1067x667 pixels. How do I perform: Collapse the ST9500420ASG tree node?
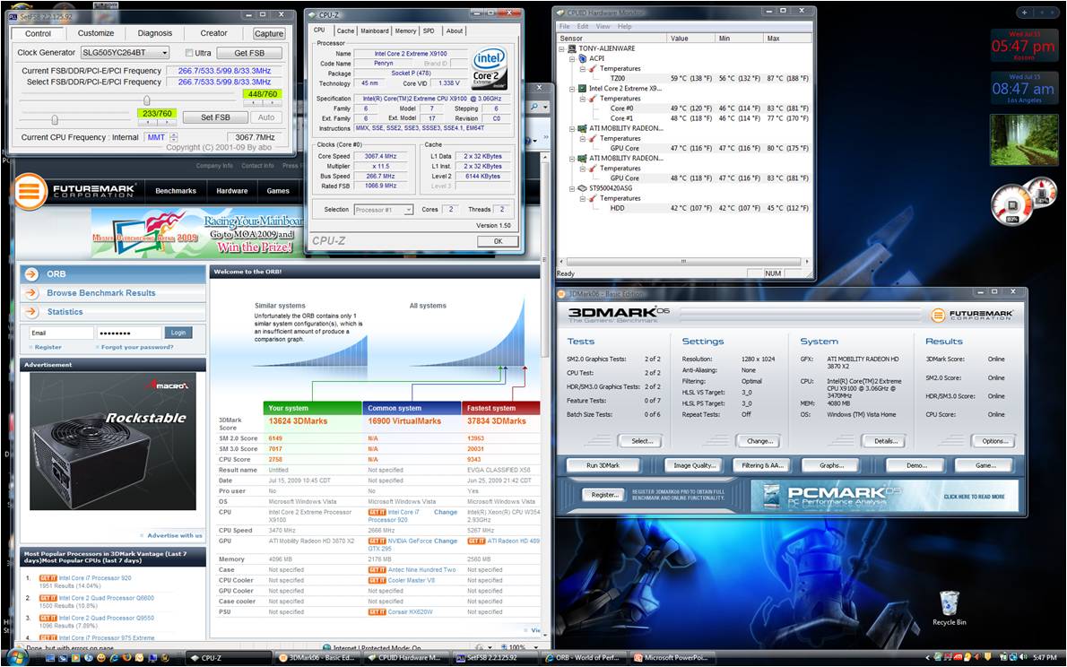click(572, 188)
